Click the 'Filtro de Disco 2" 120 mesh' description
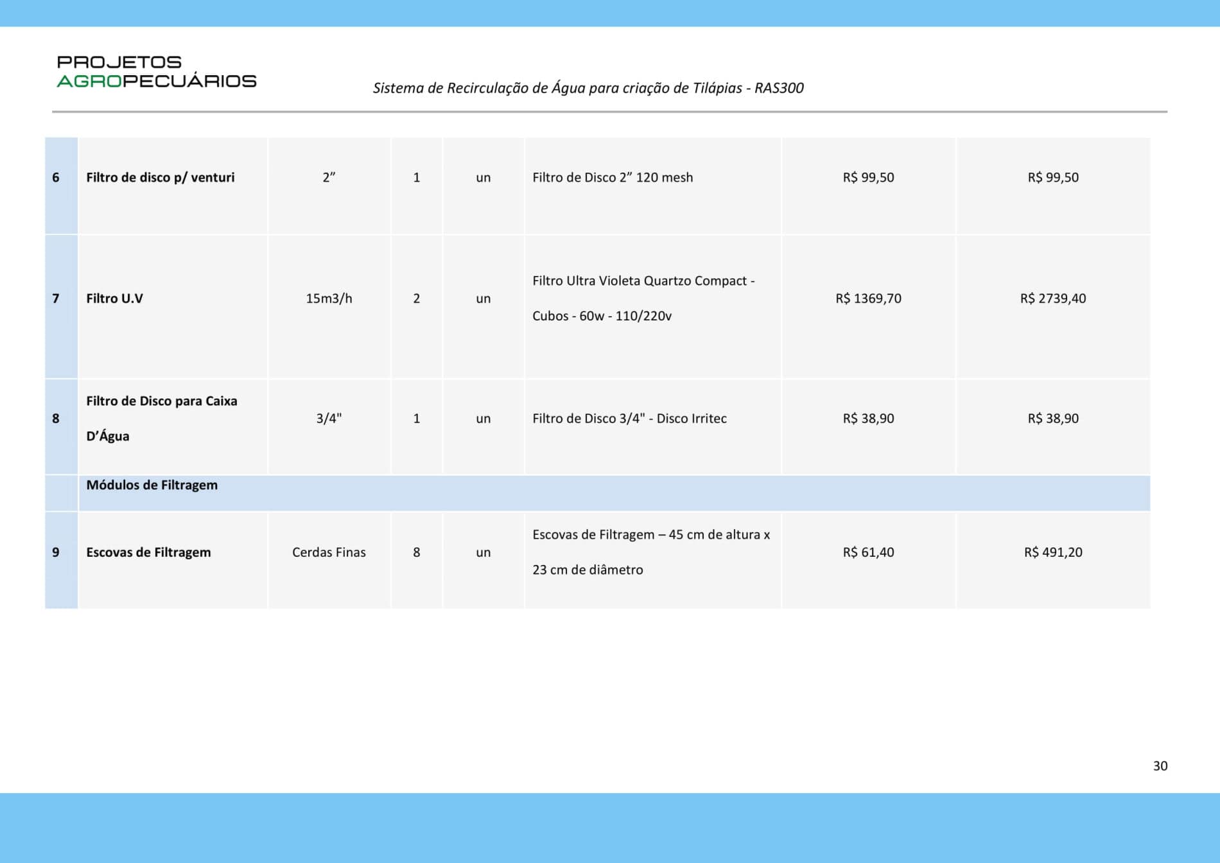 coord(612,177)
